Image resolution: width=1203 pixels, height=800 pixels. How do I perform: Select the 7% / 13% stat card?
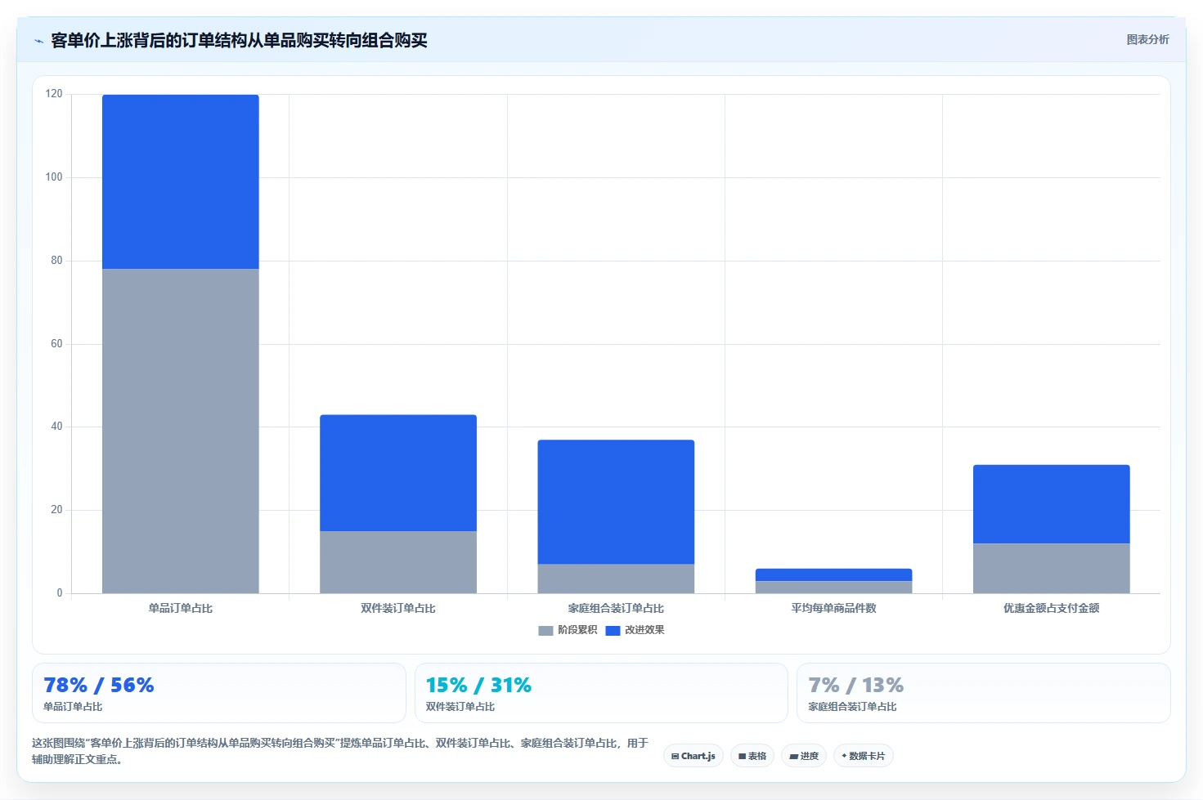[x=984, y=693]
